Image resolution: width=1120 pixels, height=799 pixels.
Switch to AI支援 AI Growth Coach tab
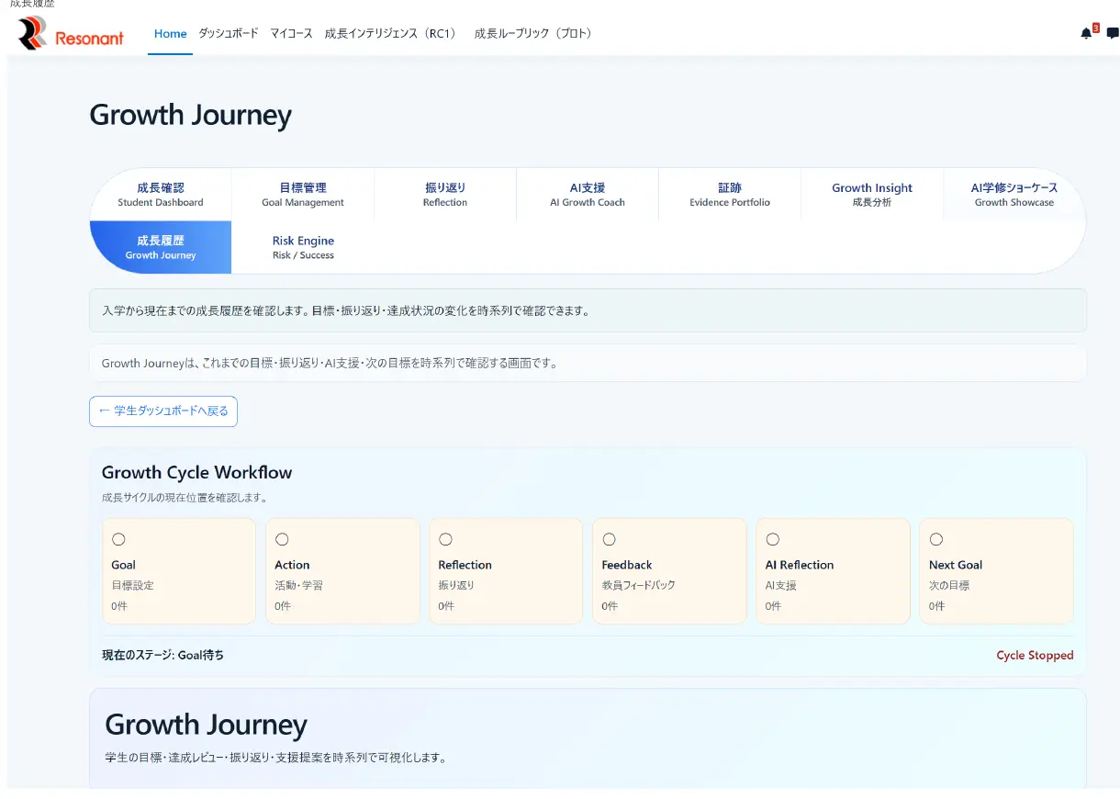[588, 195]
